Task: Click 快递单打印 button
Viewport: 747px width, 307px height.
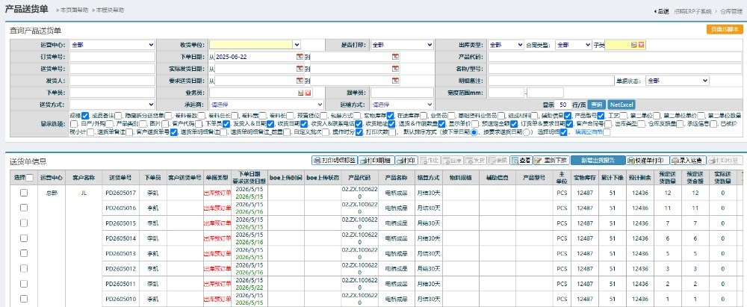Action: click(648, 161)
